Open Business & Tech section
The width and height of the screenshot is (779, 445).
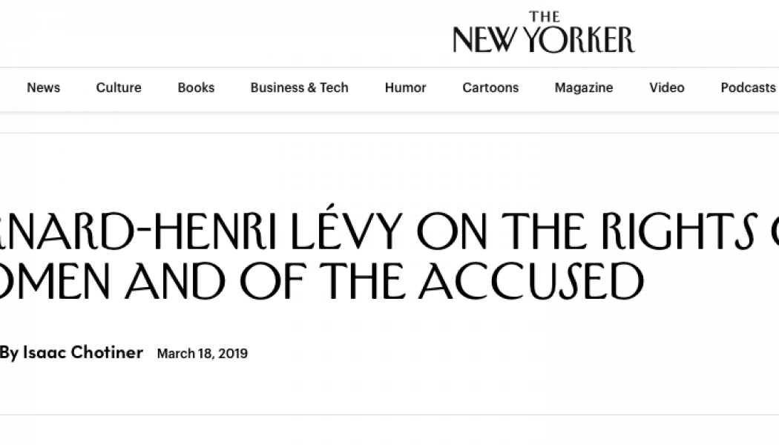299,88
